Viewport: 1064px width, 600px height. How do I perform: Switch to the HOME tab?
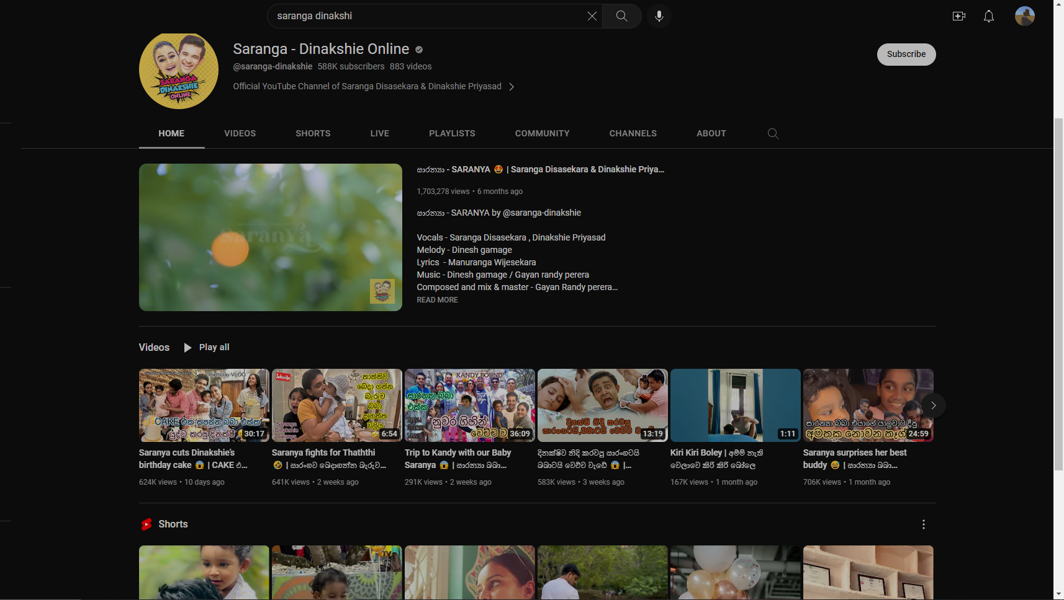pos(171,133)
